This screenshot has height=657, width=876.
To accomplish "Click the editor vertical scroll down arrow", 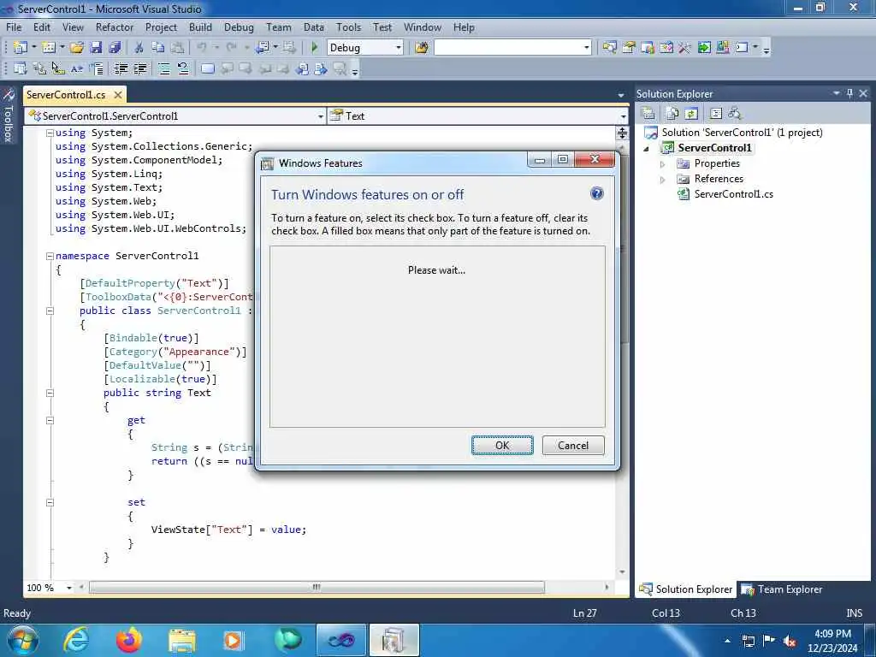I will (x=623, y=572).
